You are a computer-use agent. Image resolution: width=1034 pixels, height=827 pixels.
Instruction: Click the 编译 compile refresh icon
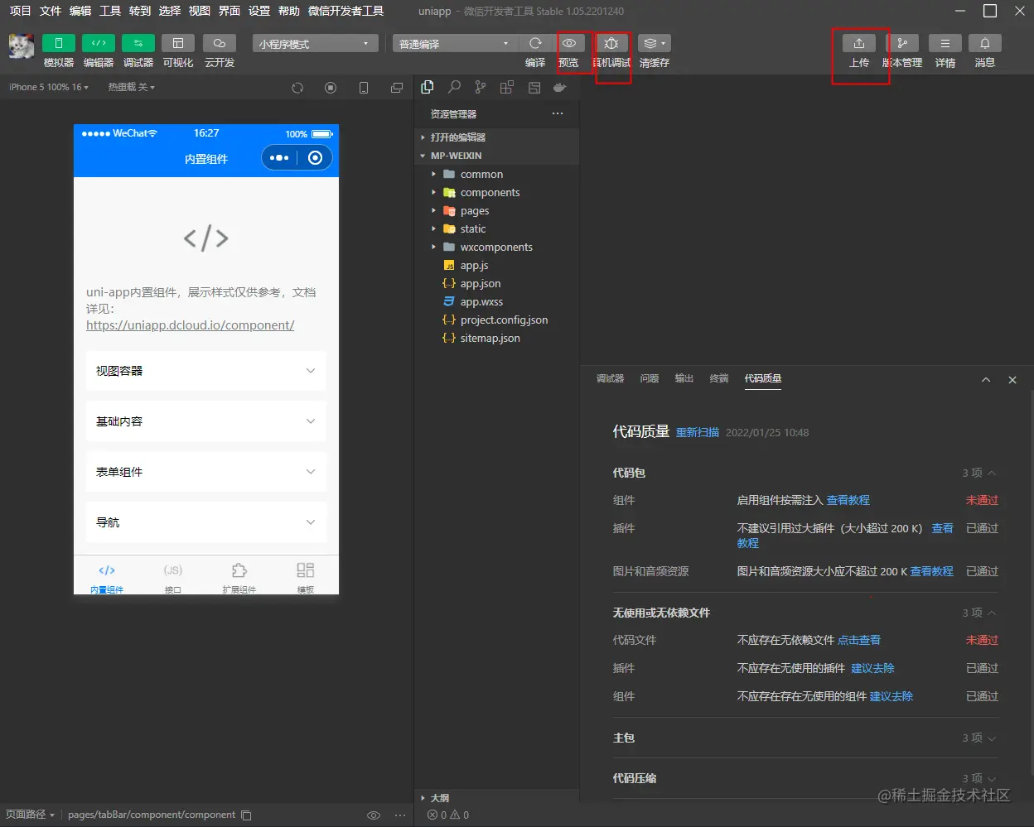(x=535, y=43)
